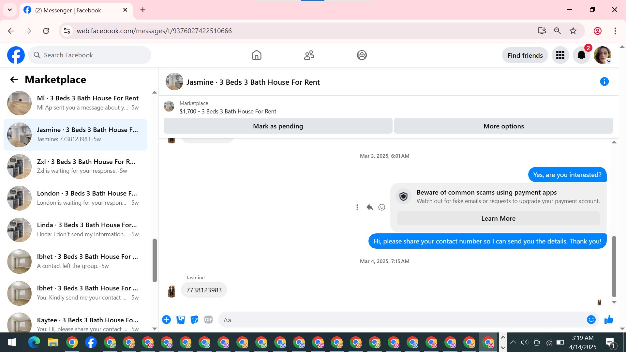Reply to the scam warning message
The width and height of the screenshot is (626, 352).
(369, 207)
